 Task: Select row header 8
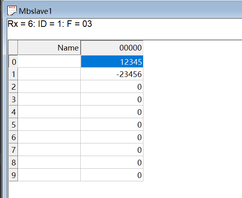(13, 162)
